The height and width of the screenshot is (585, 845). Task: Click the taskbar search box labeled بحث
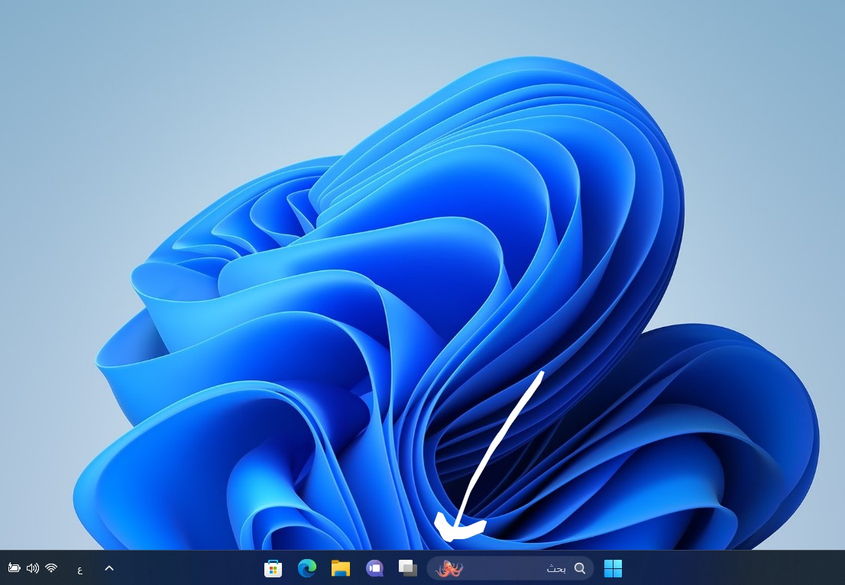tap(510, 567)
